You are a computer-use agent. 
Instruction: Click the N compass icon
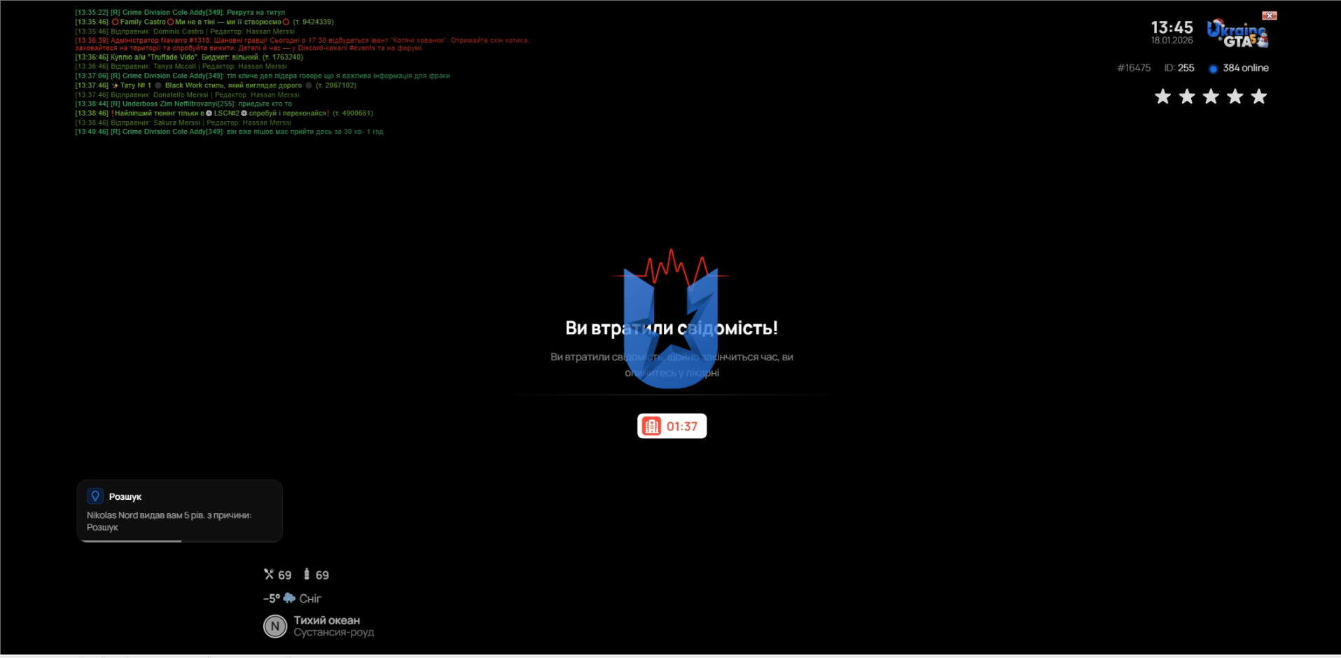coord(275,626)
